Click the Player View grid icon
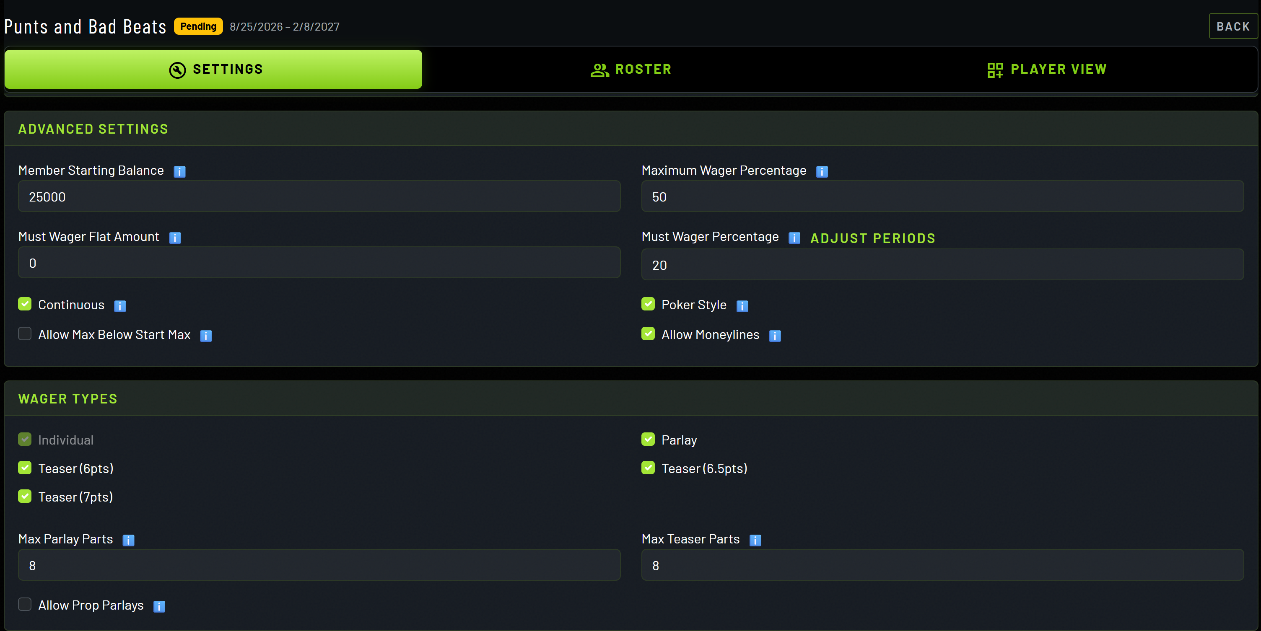 click(995, 70)
